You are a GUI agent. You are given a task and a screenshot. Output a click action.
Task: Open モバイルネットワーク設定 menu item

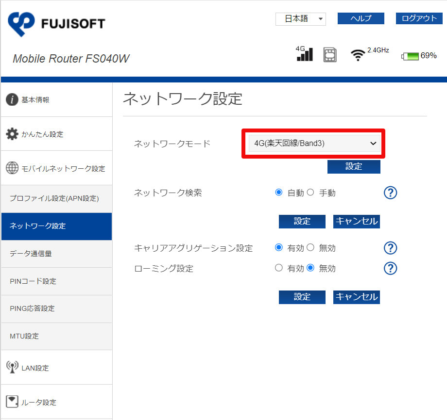pyautogui.click(x=56, y=168)
